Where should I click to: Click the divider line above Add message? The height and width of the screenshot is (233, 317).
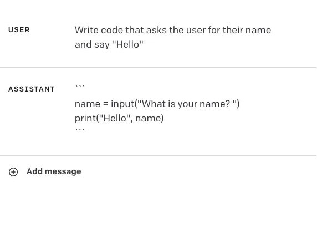[158, 156]
